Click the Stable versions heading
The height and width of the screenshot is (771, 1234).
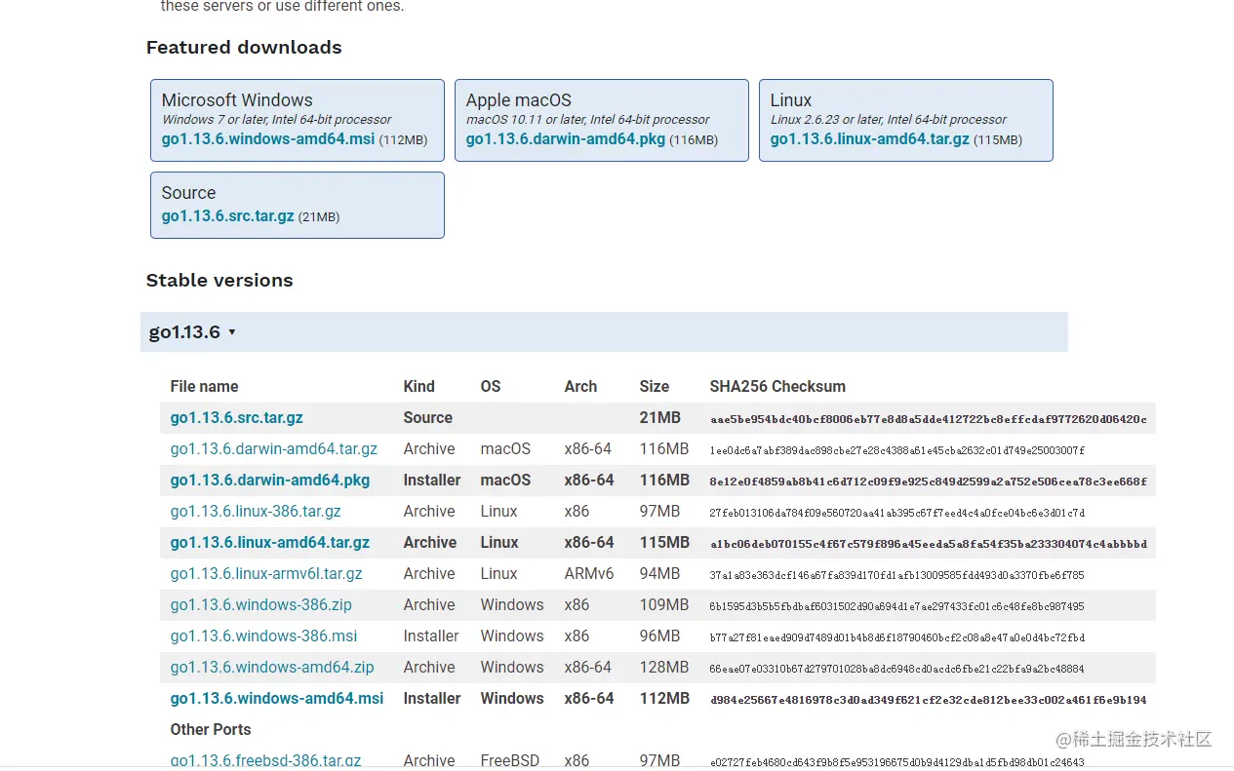pyautogui.click(x=219, y=280)
